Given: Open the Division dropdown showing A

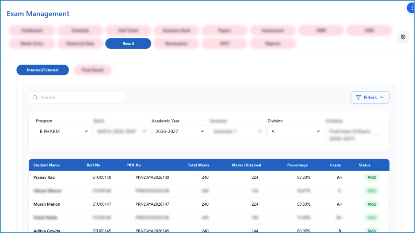Looking at the screenshot, I should click(x=296, y=131).
